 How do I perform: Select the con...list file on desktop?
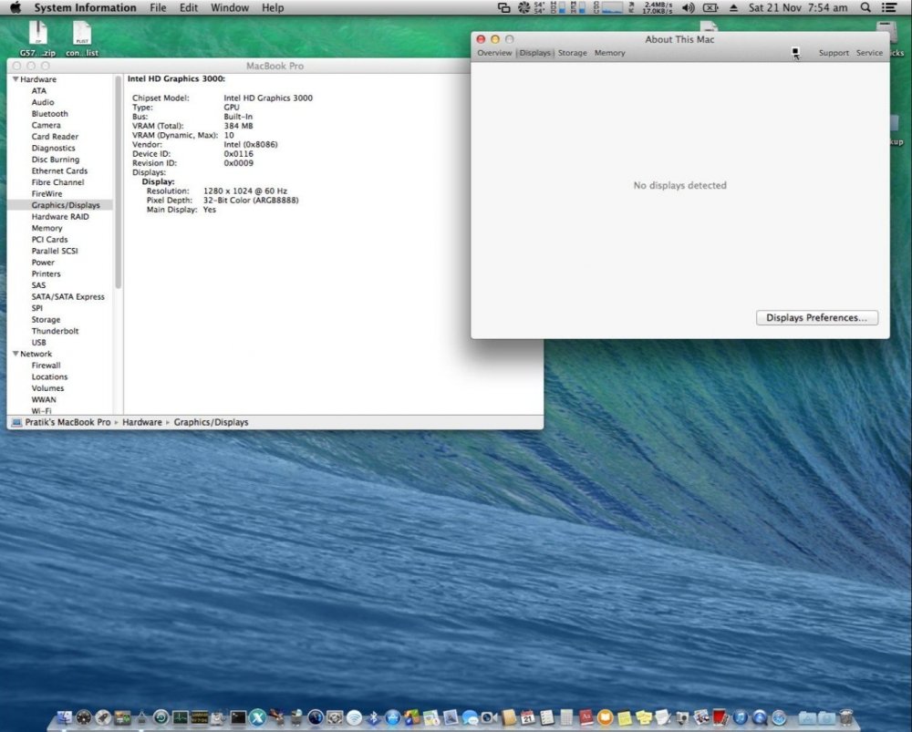tap(82, 39)
